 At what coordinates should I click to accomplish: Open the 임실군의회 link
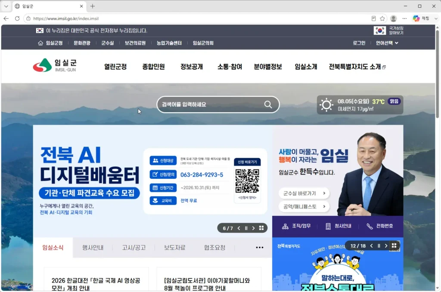click(x=203, y=43)
